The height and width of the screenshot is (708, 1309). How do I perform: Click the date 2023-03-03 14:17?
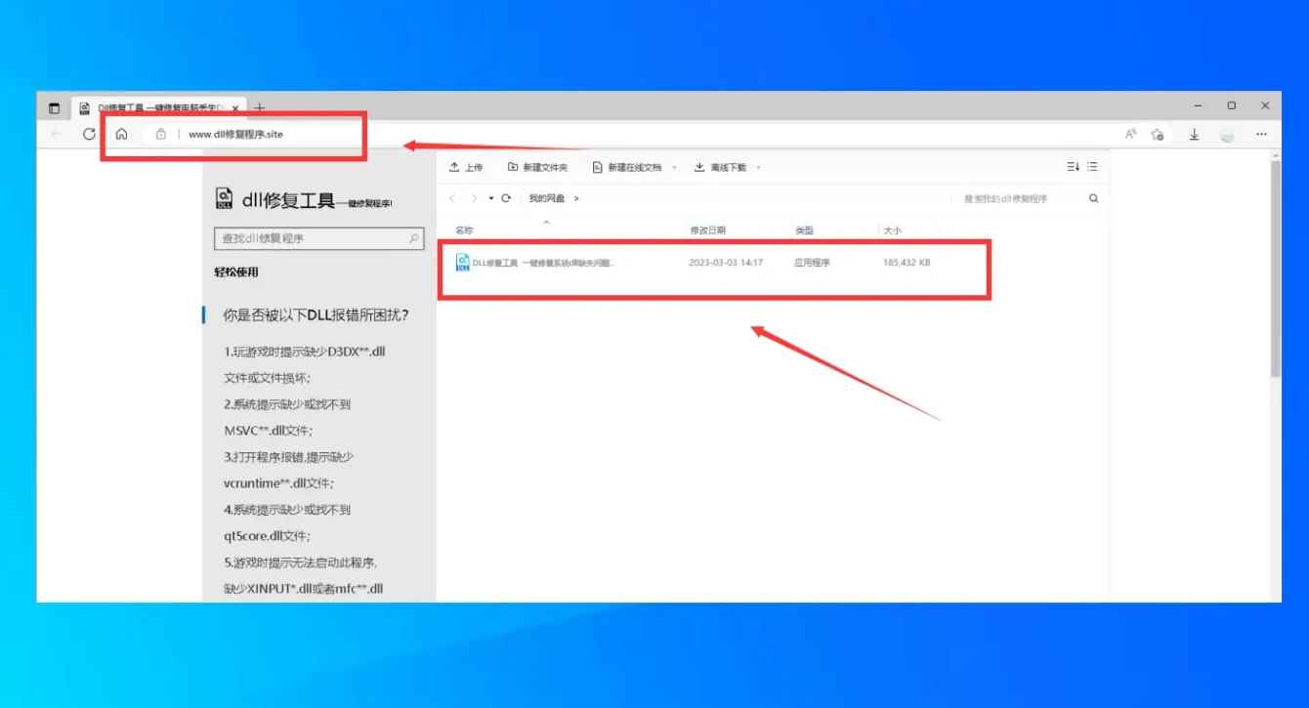(x=726, y=263)
